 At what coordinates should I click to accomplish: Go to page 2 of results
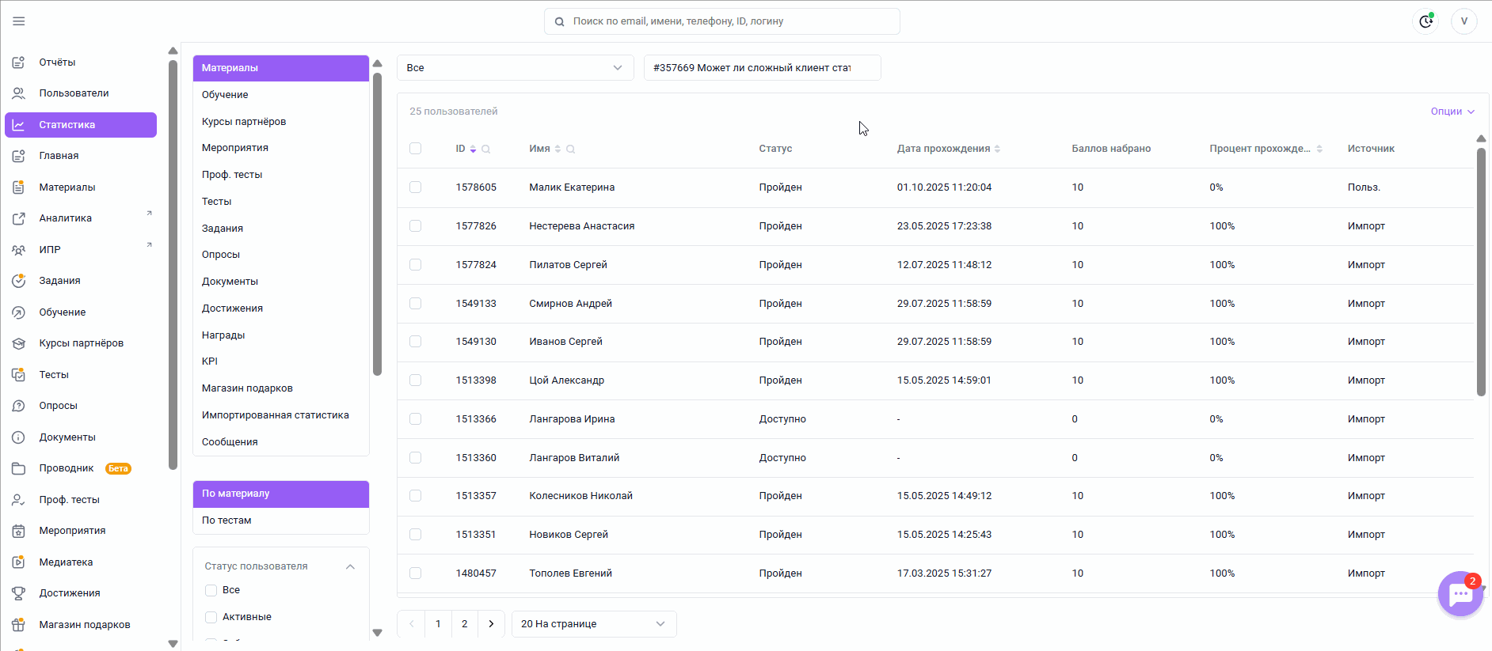[x=465, y=624]
